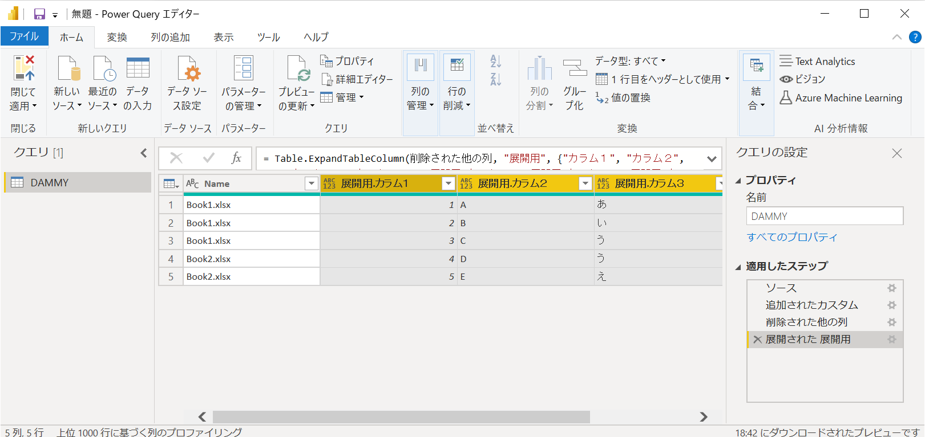The width and height of the screenshot is (925, 437).
Task: Cancel formula edit with X icon
Action: pos(176,158)
